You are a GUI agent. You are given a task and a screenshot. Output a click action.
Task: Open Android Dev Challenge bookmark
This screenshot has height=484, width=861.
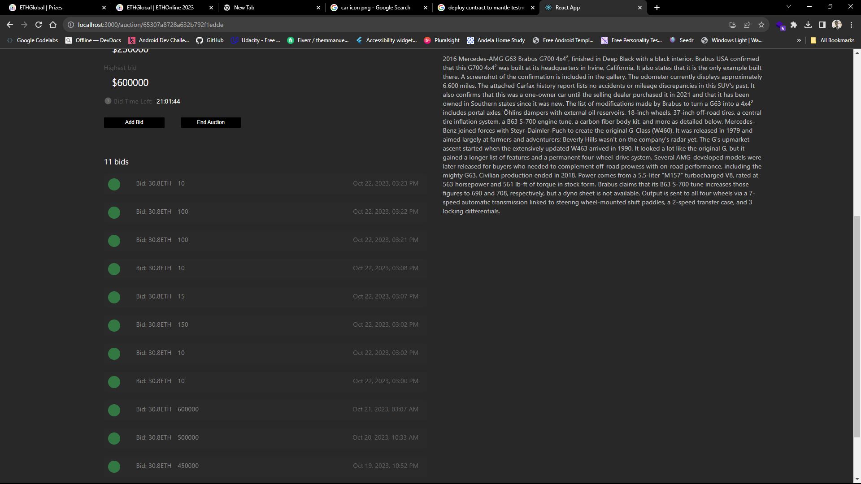pos(158,40)
